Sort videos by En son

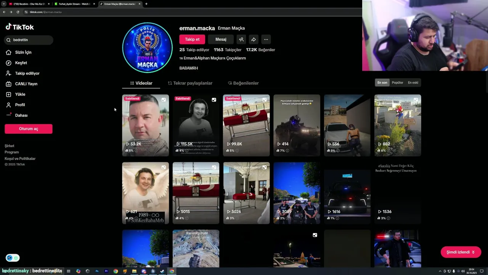(x=382, y=82)
